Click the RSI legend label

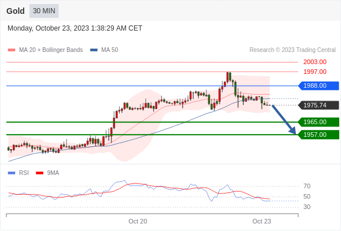coord(24,173)
